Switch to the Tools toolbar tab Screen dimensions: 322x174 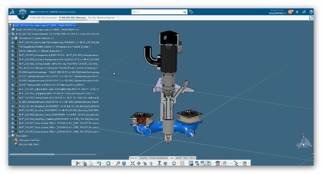point(185,158)
